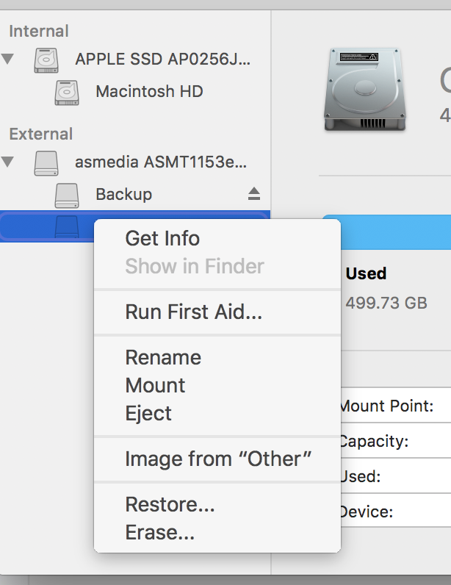Select Run First Aid... menu item
Image resolution: width=451 pixels, height=585 pixels.
(x=193, y=312)
